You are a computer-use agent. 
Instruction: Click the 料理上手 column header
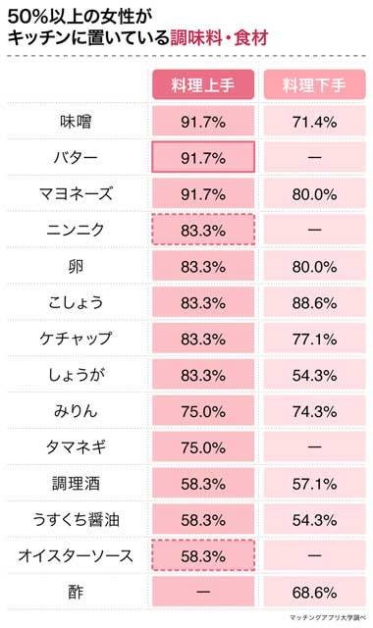203,84
